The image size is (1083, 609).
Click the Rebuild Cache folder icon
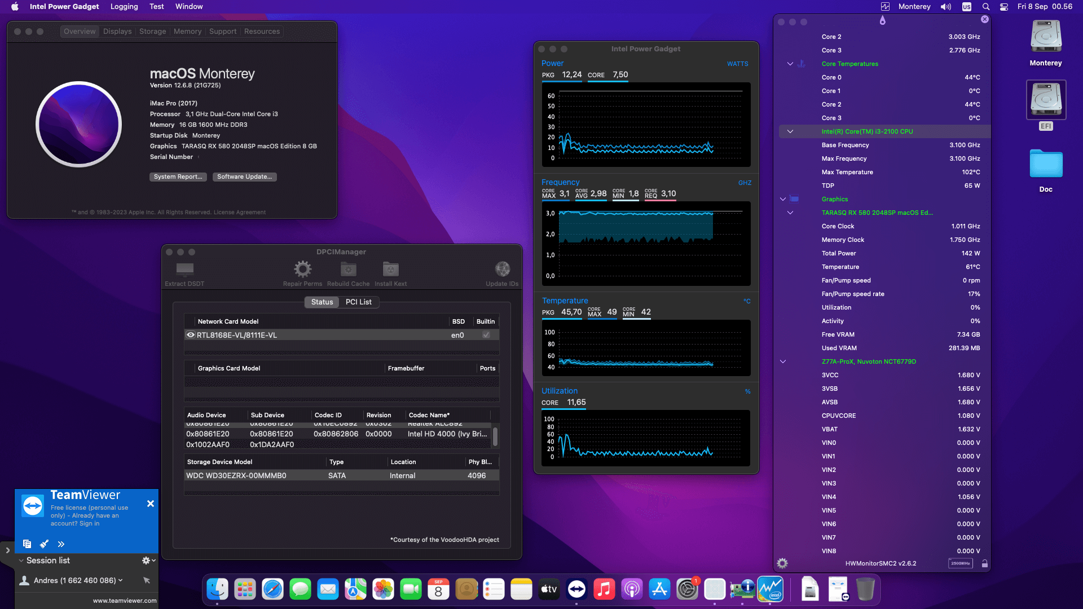(348, 269)
